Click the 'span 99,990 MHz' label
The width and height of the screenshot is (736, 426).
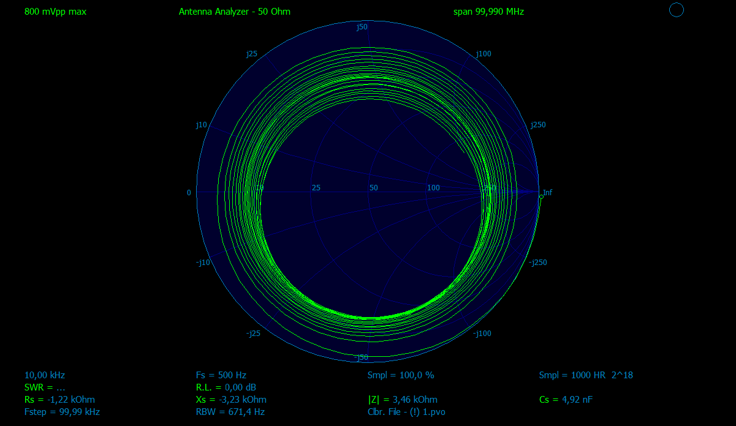tap(488, 12)
